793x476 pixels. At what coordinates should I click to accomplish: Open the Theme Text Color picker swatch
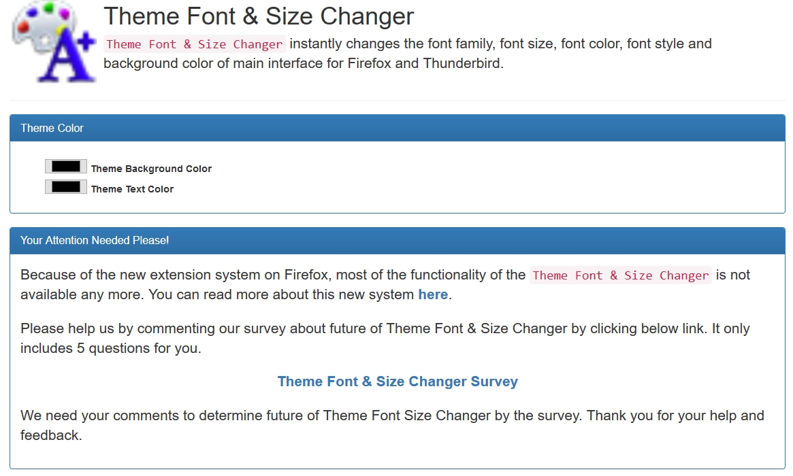(x=66, y=187)
